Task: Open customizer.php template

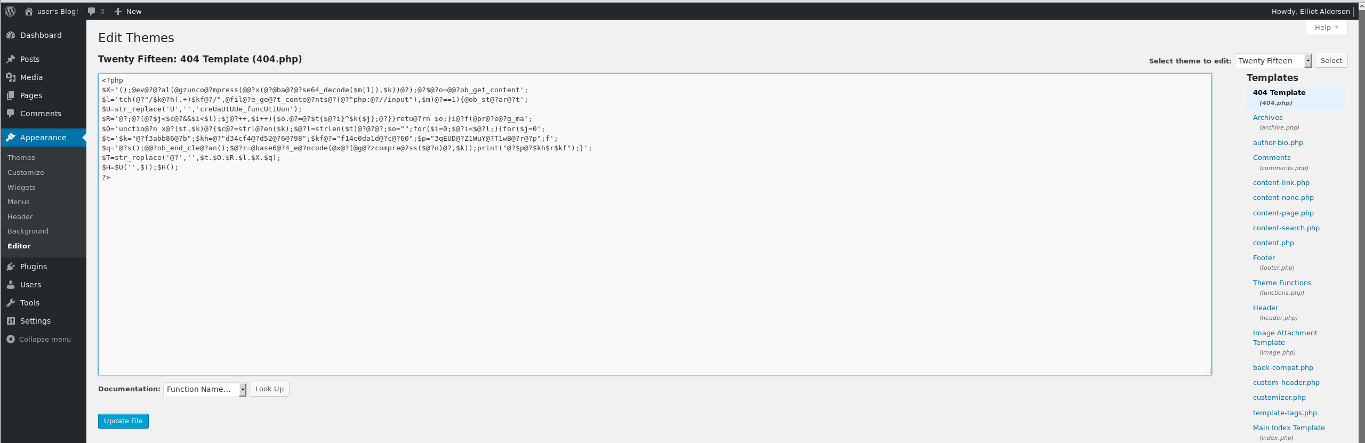Action: (x=1279, y=398)
